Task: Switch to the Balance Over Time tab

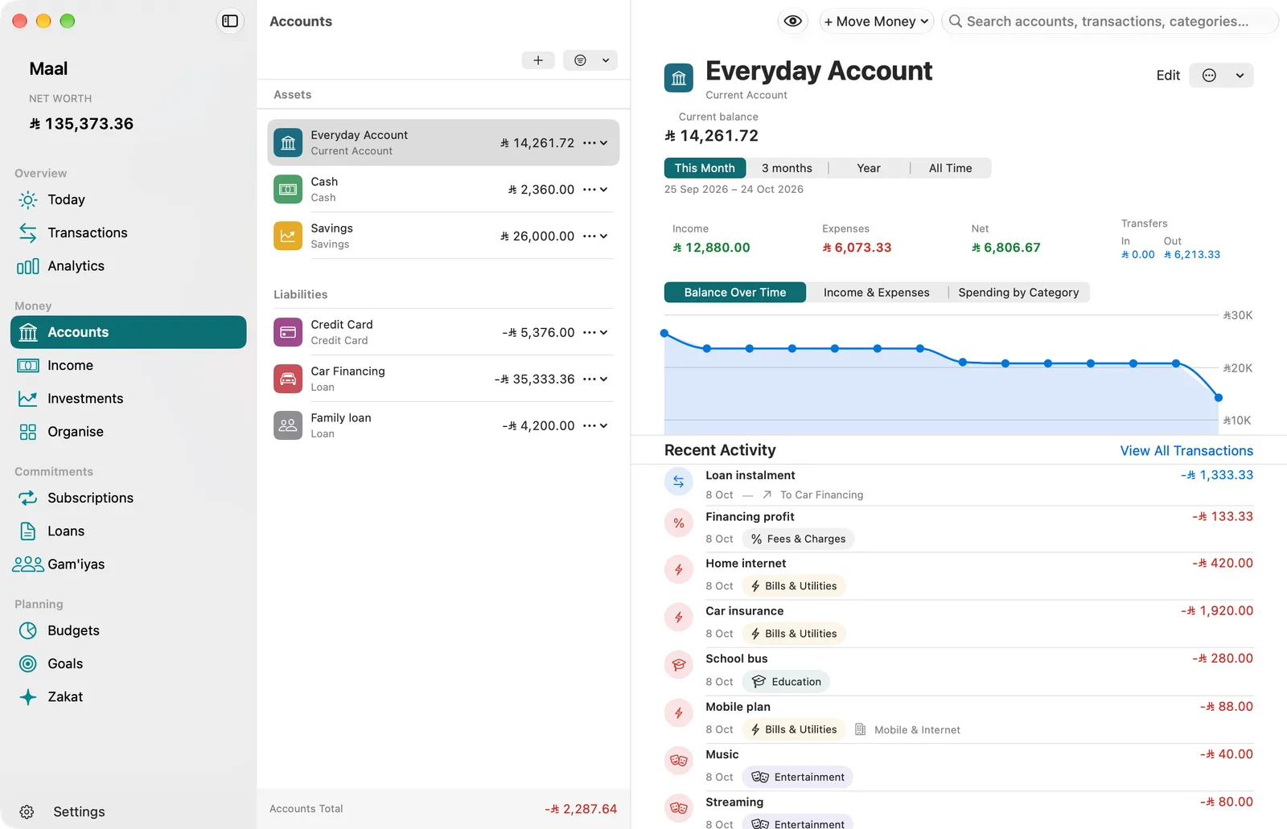Action: tap(735, 293)
